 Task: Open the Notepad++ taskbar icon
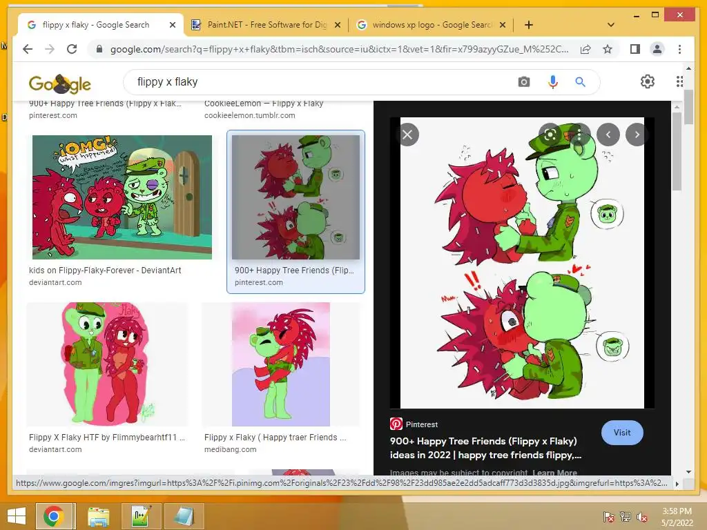(142, 516)
